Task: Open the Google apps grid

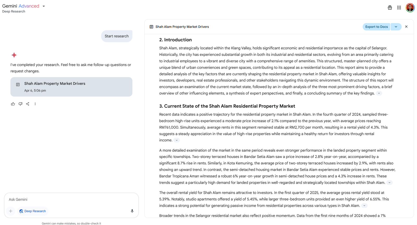Action: tap(399, 8)
